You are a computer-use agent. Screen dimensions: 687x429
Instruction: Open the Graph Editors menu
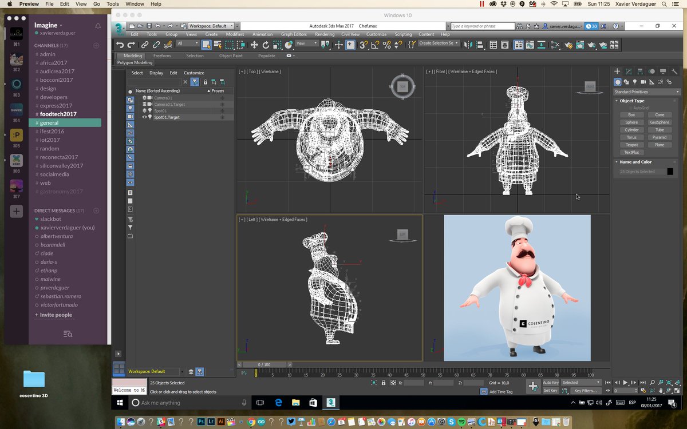(x=294, y=34)
